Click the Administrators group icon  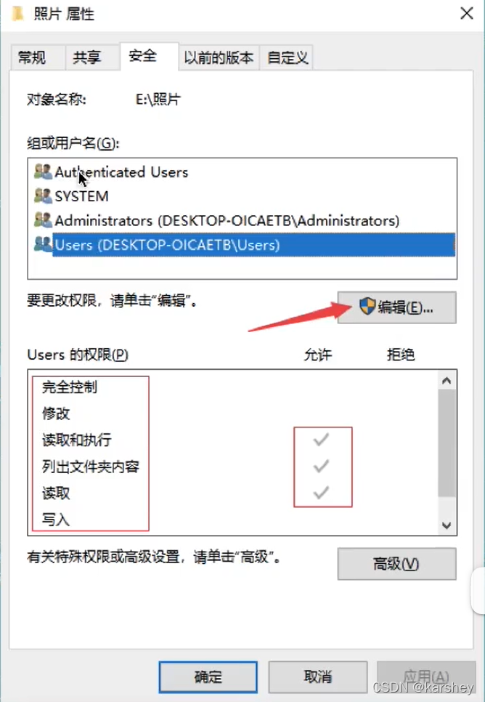pos(43,219)
